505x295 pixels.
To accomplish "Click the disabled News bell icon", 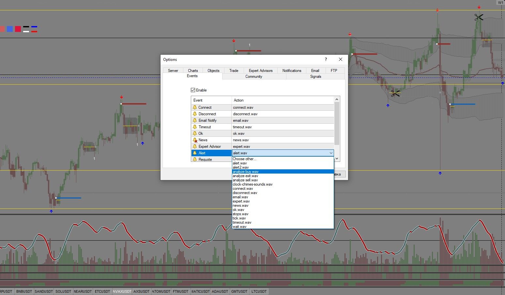I will [195, 140].
